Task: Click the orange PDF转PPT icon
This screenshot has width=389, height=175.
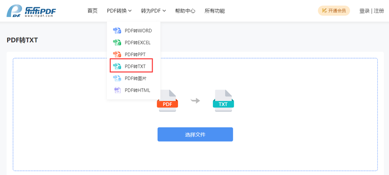Action: click(x=117, y=54)
